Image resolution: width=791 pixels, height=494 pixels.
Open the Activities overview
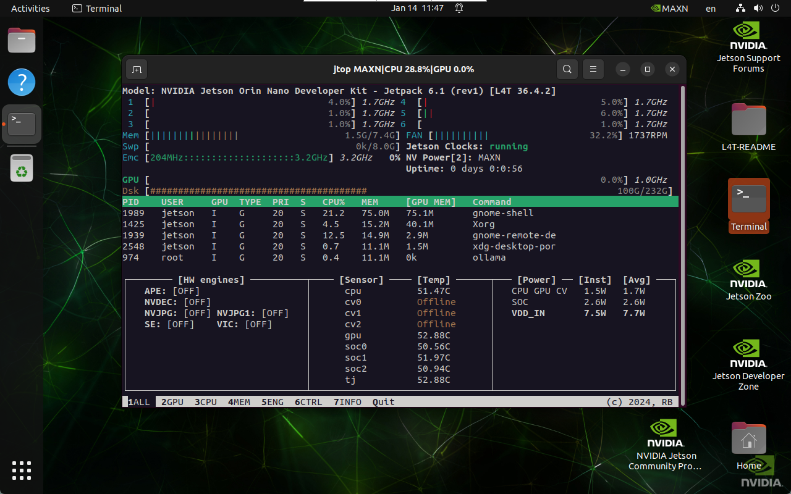coord(30,9)
